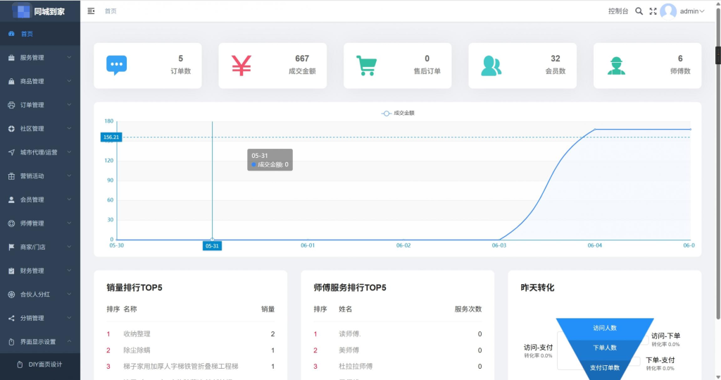This screenshot has width=721, height=380.
Task: Open the 合伙人分红 menu label
Action: [35, 294]
